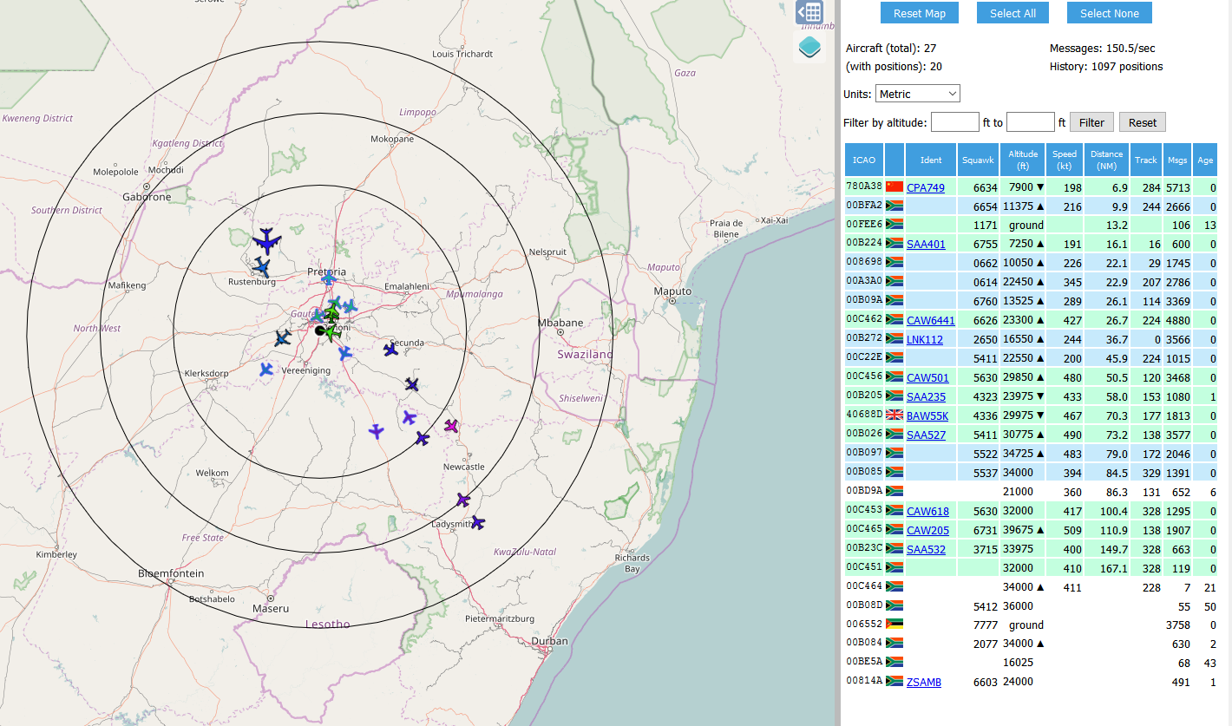Open the ZSAMB flight link
This screenshot has height=726, width=1232.
(923, 682)
